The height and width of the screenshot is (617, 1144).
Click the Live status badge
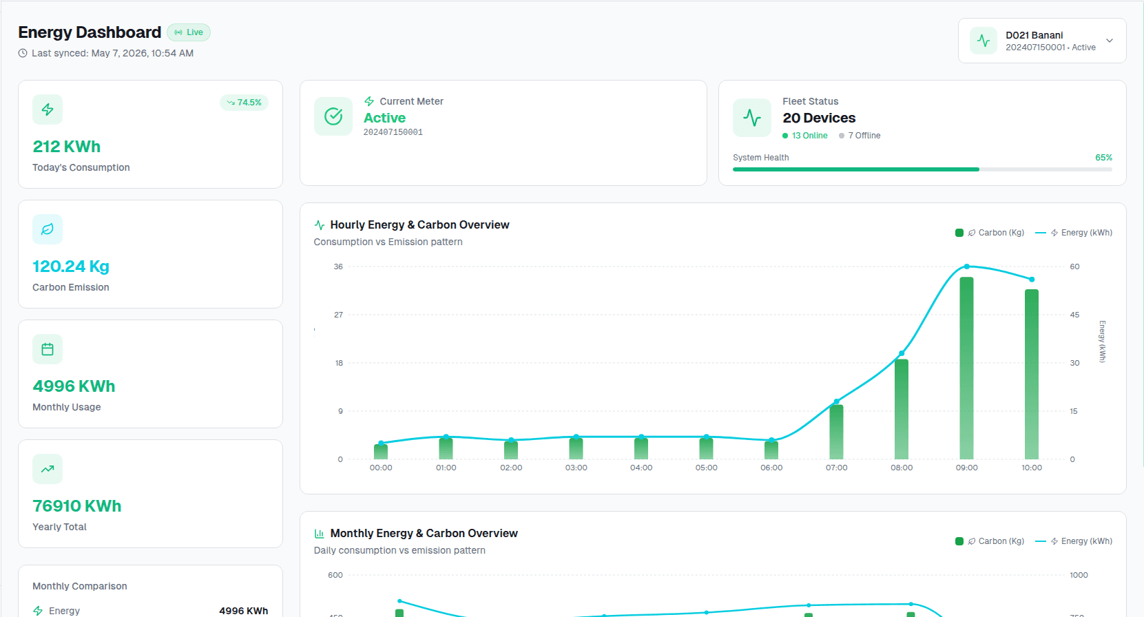coord(189,32)
